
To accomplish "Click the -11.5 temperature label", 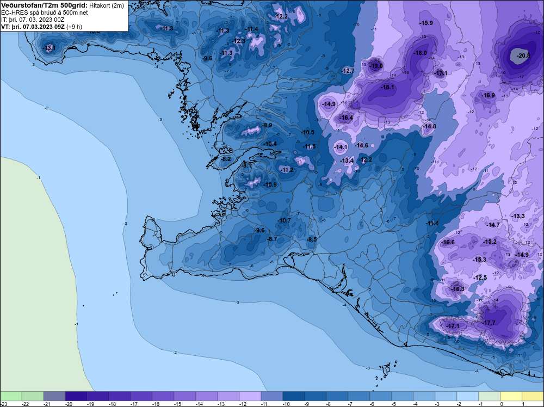I will (309, 146).
